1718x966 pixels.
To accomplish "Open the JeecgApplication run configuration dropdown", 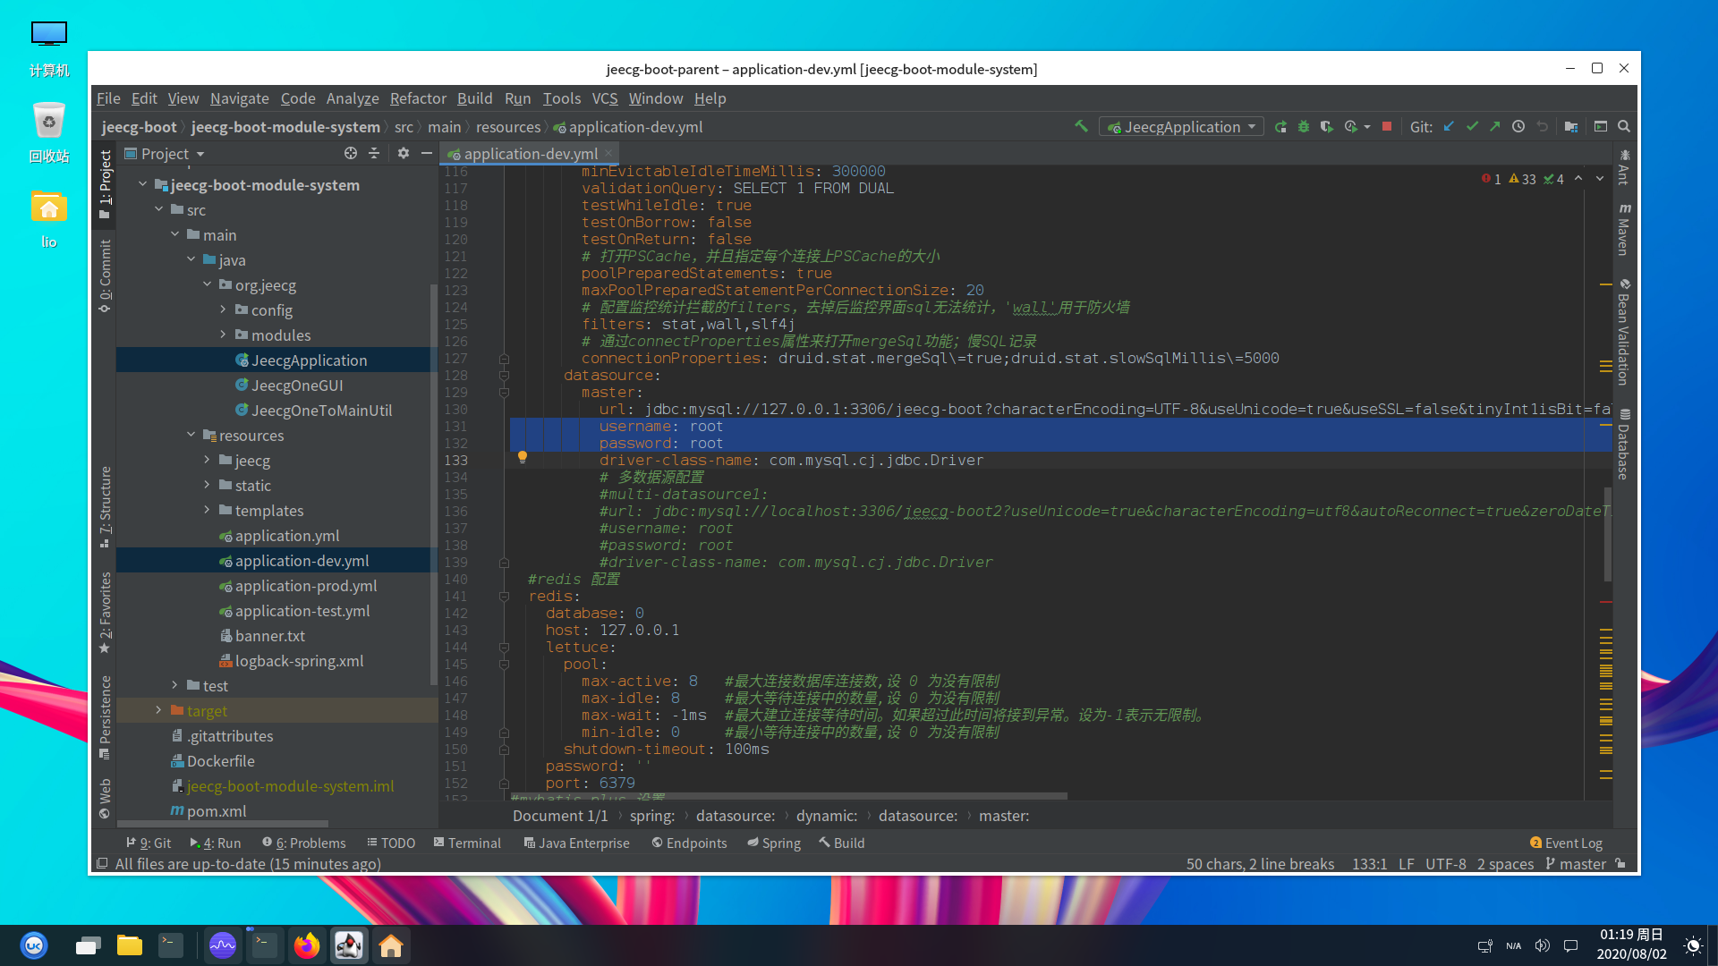I will click(1181, 127).
